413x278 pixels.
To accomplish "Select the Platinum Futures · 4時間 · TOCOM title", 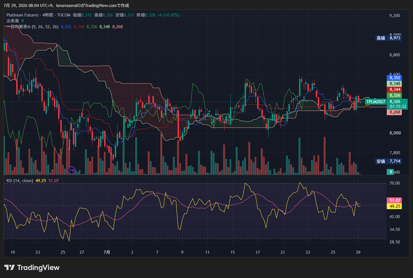I will 38,15.
